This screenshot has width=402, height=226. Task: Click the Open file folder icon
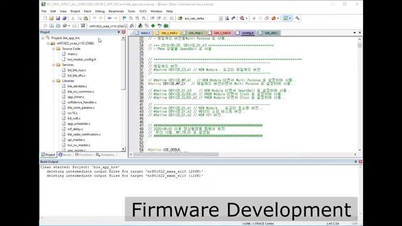click(x=52, y=18)
